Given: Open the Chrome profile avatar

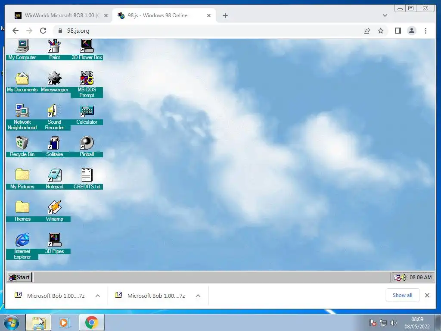Looking at the screenshot, I should [411, 31].
